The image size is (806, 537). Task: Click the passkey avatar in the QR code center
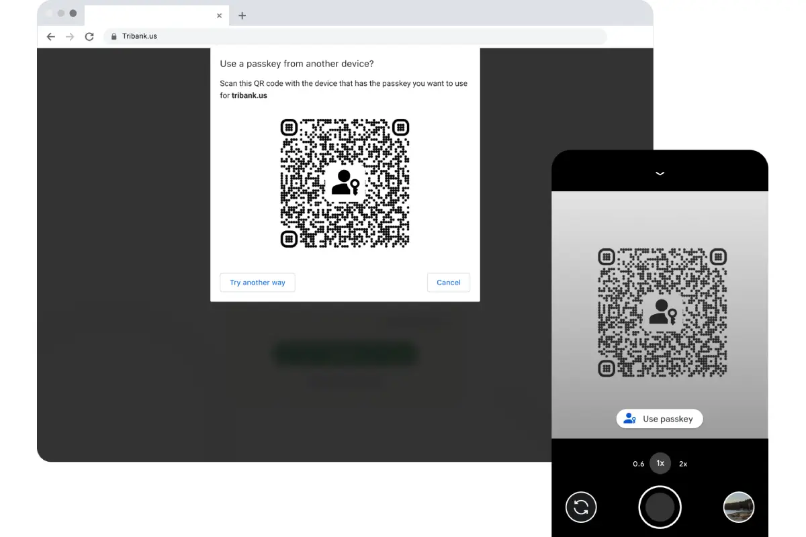point(345,183)
